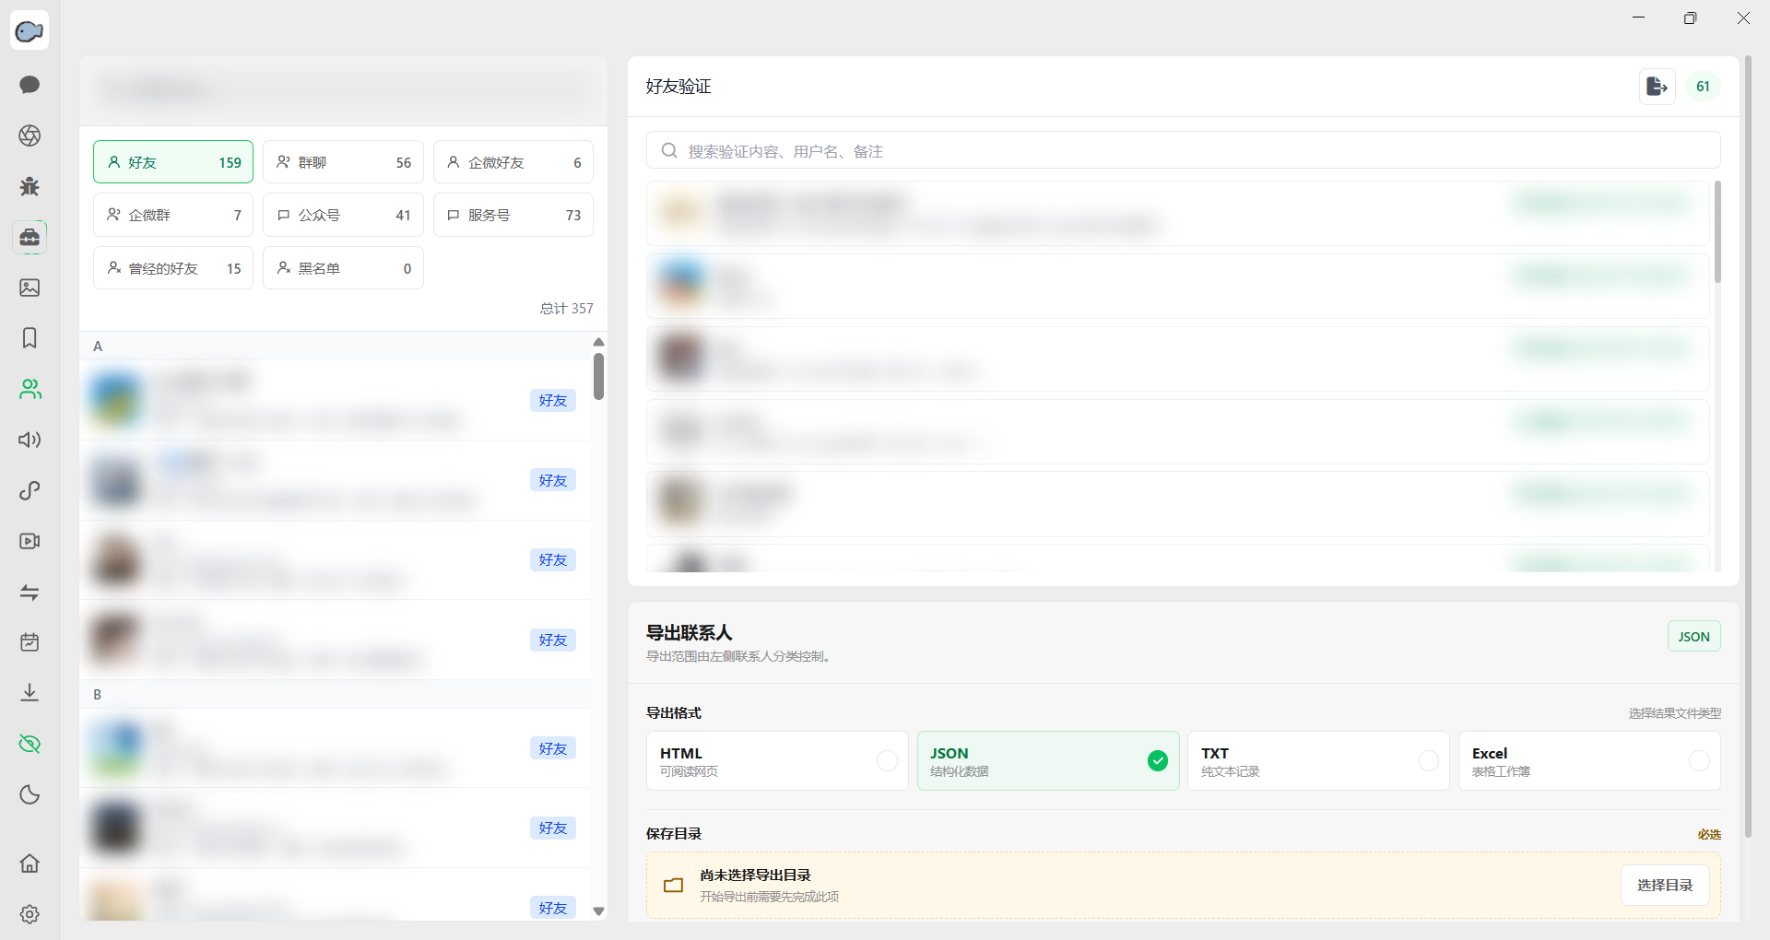Select the 公众号 41 category

pos(343,215)
